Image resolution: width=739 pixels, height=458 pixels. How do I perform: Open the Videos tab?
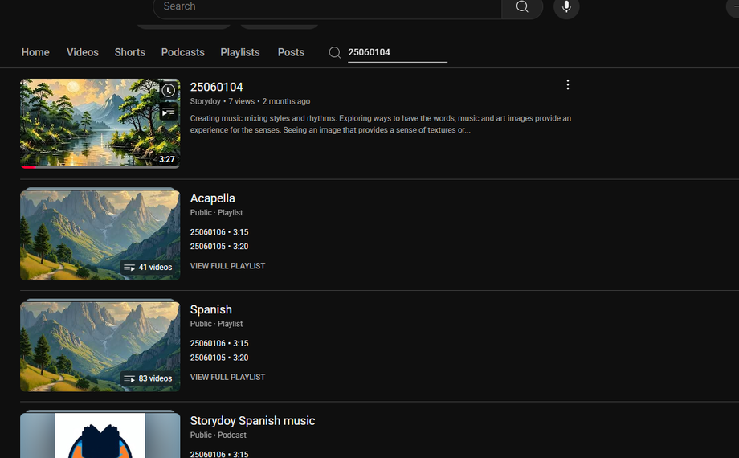(x=83, y=52)
